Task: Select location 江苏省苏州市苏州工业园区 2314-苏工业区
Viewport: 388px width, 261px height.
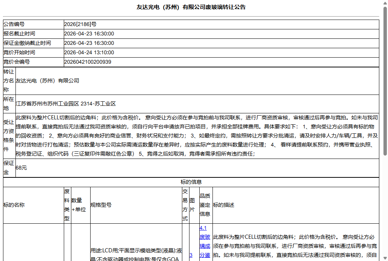Action: tap(66, 104)
